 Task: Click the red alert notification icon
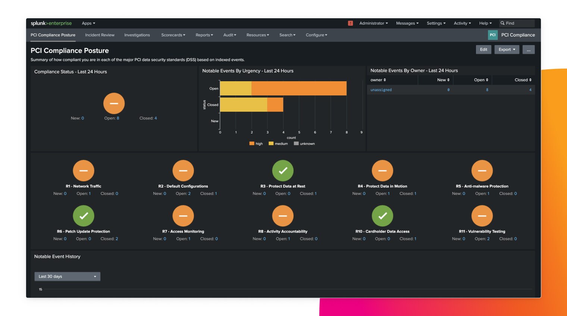point(350,23)
